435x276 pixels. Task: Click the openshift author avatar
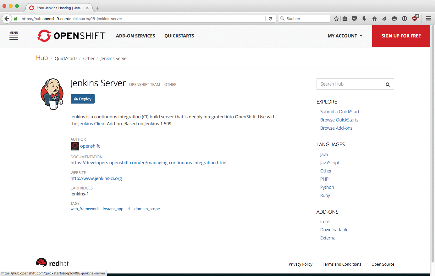[x=75, y=146]
